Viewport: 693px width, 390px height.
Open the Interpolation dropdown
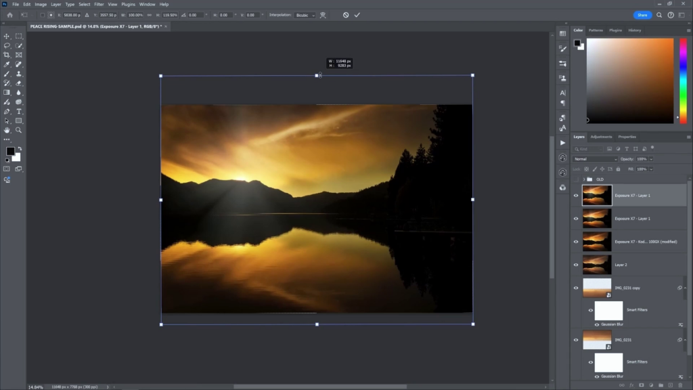[x=305, y=15]
